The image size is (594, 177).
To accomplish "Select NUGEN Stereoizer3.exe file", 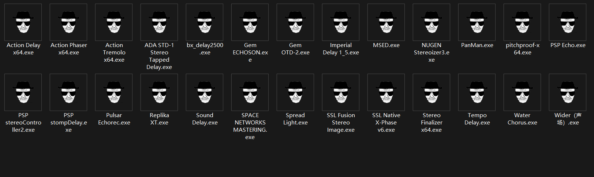I will click(x=432, y=22).
